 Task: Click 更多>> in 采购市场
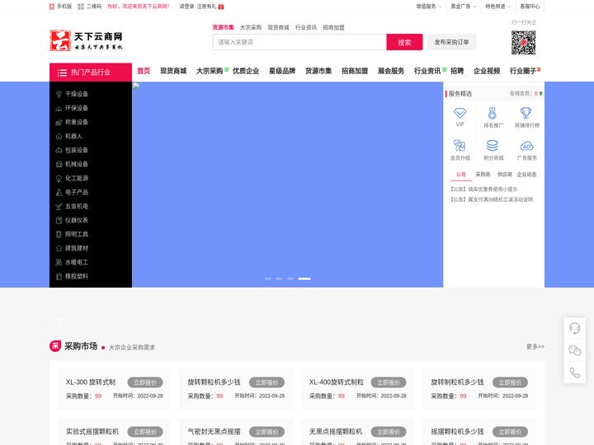click(x=535, y=346)
